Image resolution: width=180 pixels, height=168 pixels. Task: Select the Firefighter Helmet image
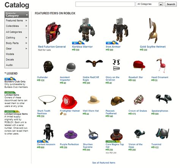coord(69,101)
